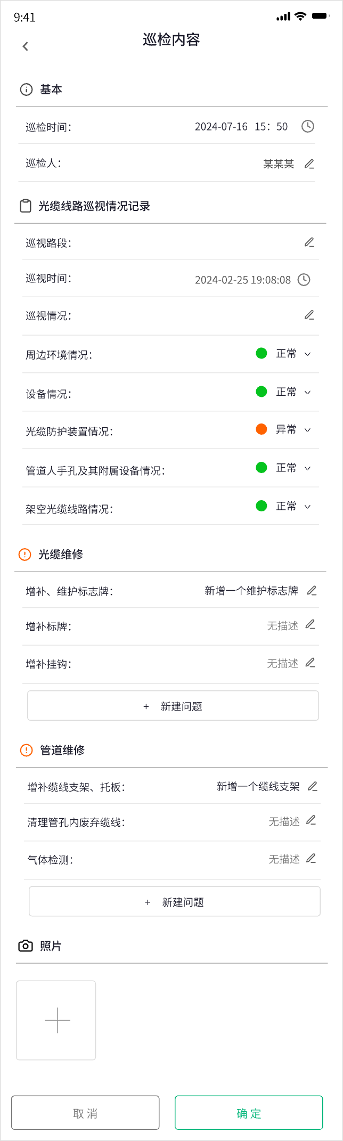This screenshot has height=1141, width=343.
Task: Edit 气体检测 description pencil icon
Action: pos(312,858)
